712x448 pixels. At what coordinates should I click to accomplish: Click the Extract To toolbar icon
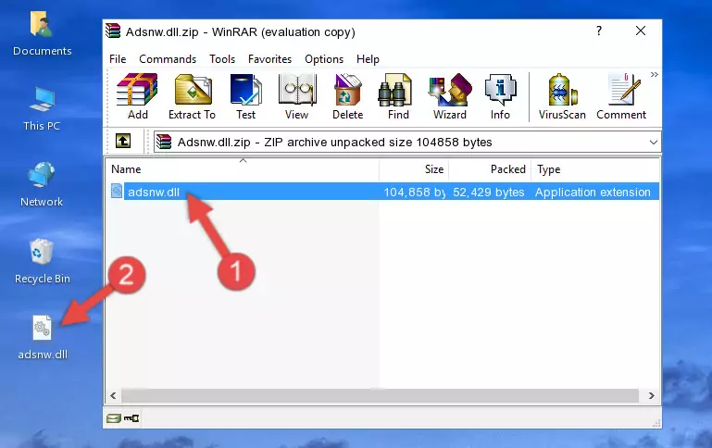click(x=192, y=96)
